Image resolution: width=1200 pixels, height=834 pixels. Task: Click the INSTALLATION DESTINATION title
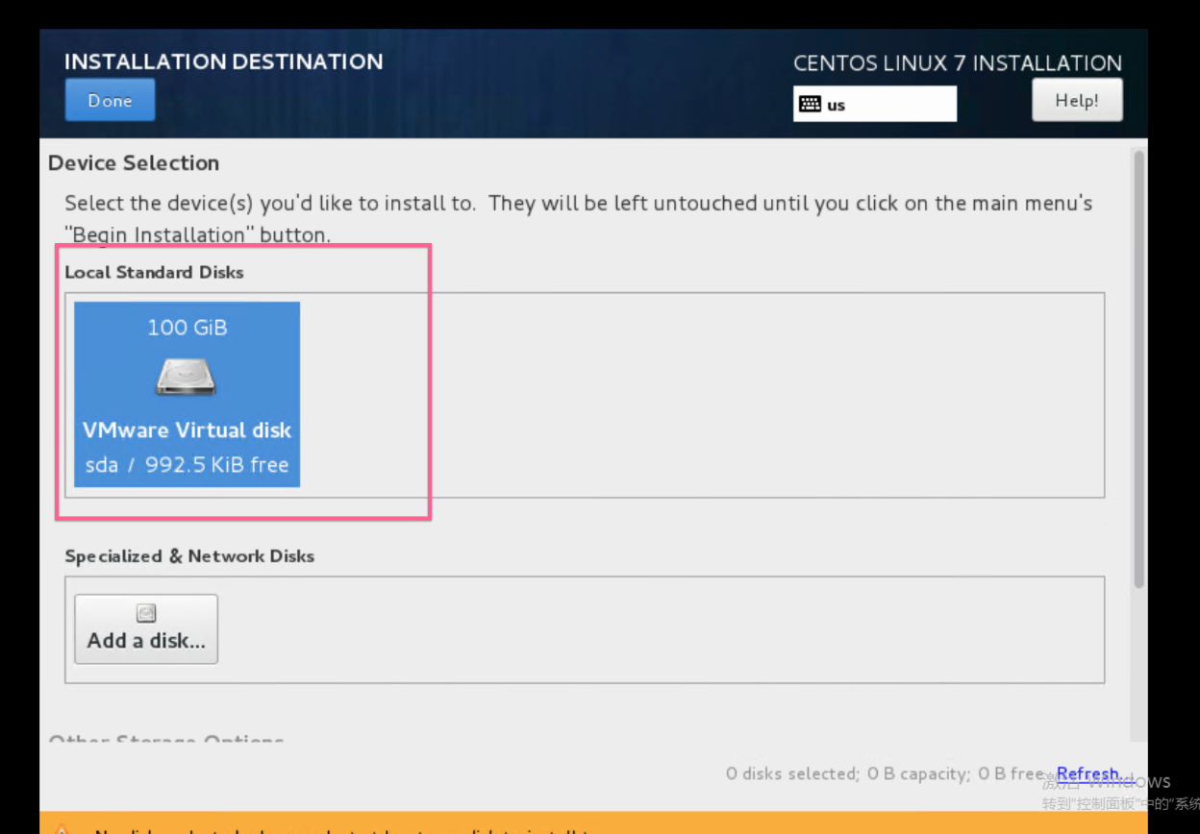223,61
